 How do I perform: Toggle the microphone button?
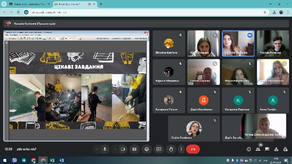pos(105,149)
